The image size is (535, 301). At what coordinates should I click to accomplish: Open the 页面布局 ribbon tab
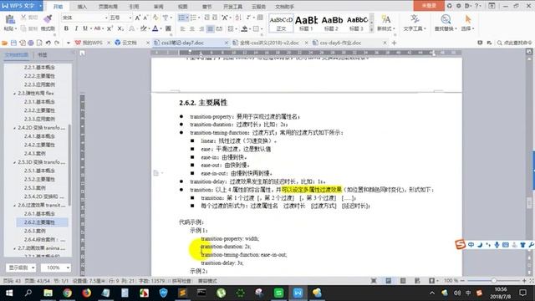(x=108, y=7)
